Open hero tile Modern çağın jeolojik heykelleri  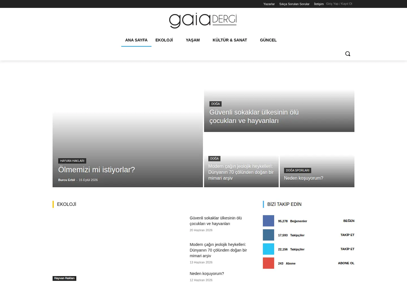[241, 172]
